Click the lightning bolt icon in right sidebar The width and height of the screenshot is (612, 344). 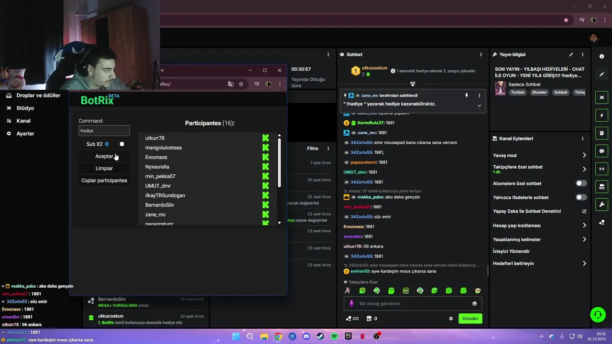point(601,115)
